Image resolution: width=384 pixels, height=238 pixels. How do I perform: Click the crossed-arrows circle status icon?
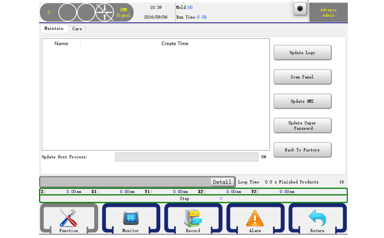click(x=105, y=12)
